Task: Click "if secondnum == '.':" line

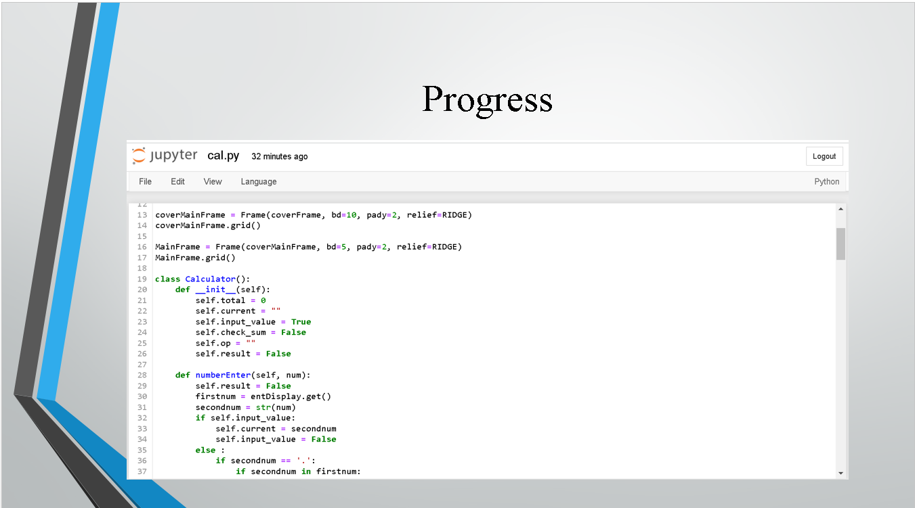Action: (x=266, y=461)
